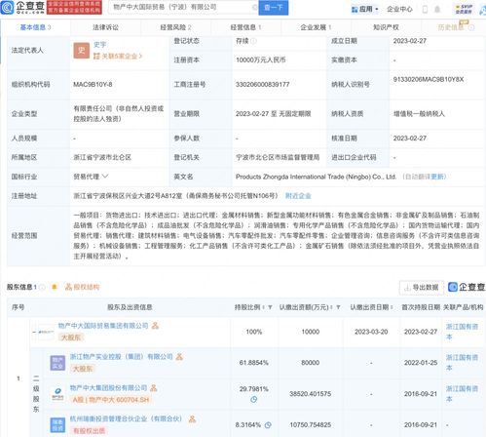The image size is (486, 437).
Task: Click registered capital 10000万元人民币
Action: tap(261, 60)
